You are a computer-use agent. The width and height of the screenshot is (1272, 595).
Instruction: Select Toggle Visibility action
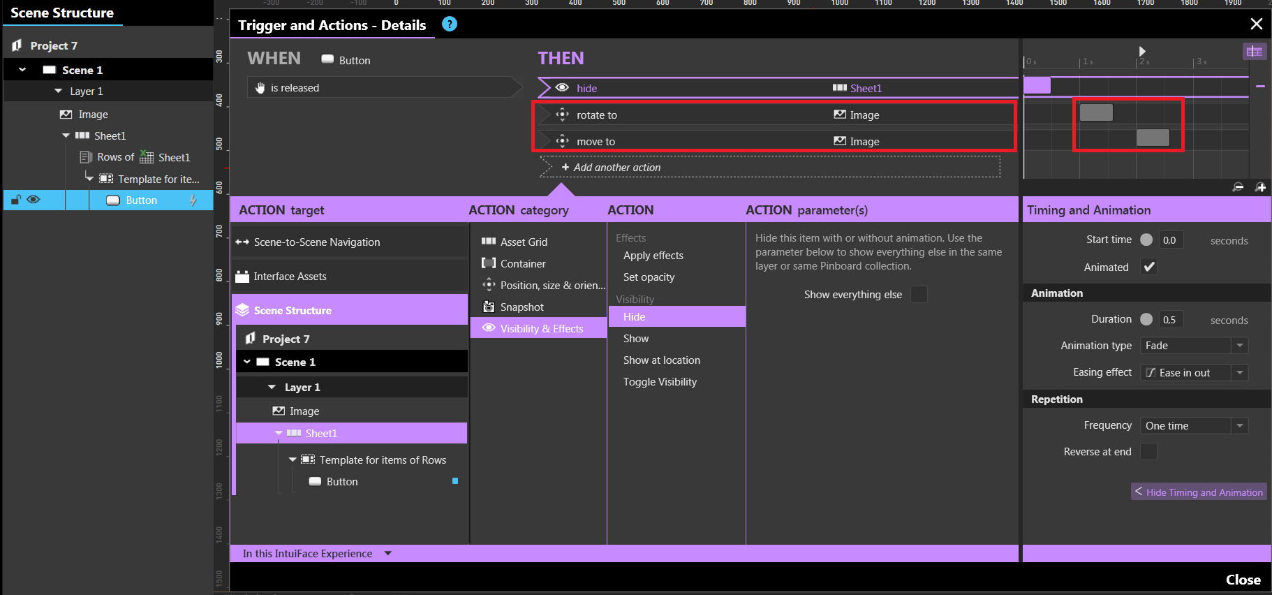660,381
